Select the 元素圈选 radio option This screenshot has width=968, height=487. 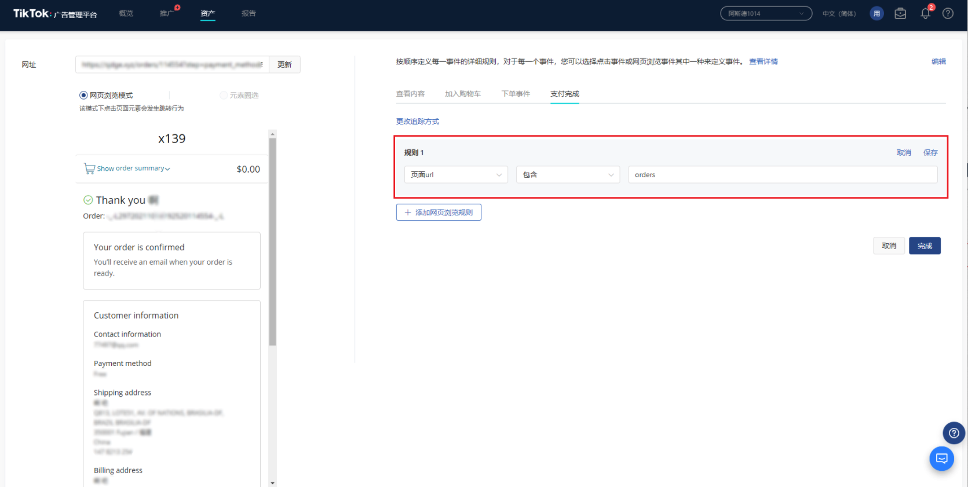pos(224,96)
